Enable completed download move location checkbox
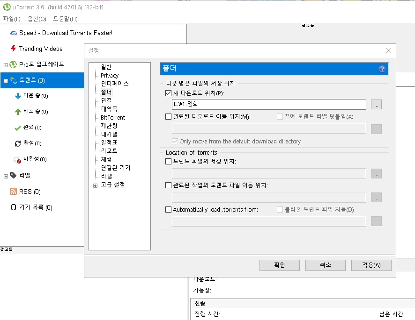 168,116
